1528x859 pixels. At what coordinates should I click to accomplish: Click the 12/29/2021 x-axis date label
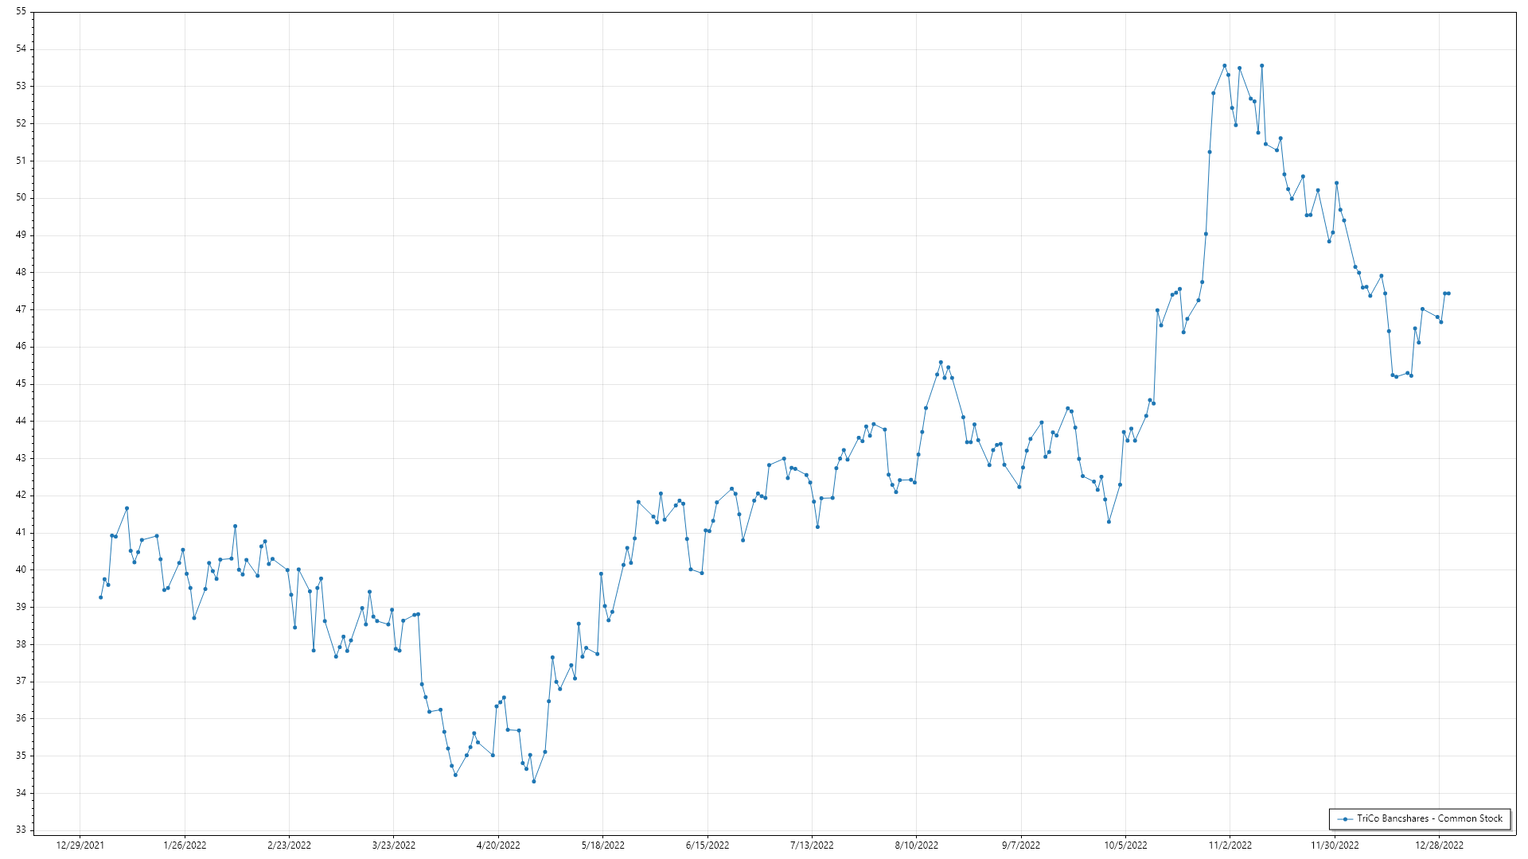tap(80, 845)
